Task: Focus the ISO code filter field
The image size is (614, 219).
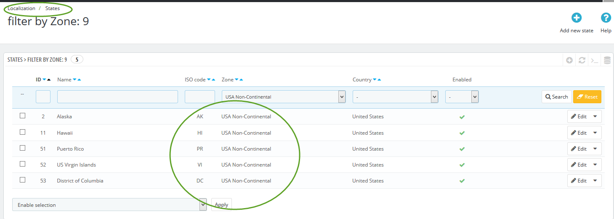Action: (200, 97)
